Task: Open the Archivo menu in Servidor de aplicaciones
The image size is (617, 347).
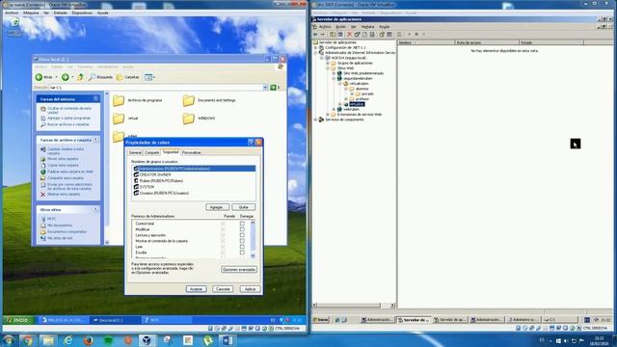Action: (x=325, y=27)
